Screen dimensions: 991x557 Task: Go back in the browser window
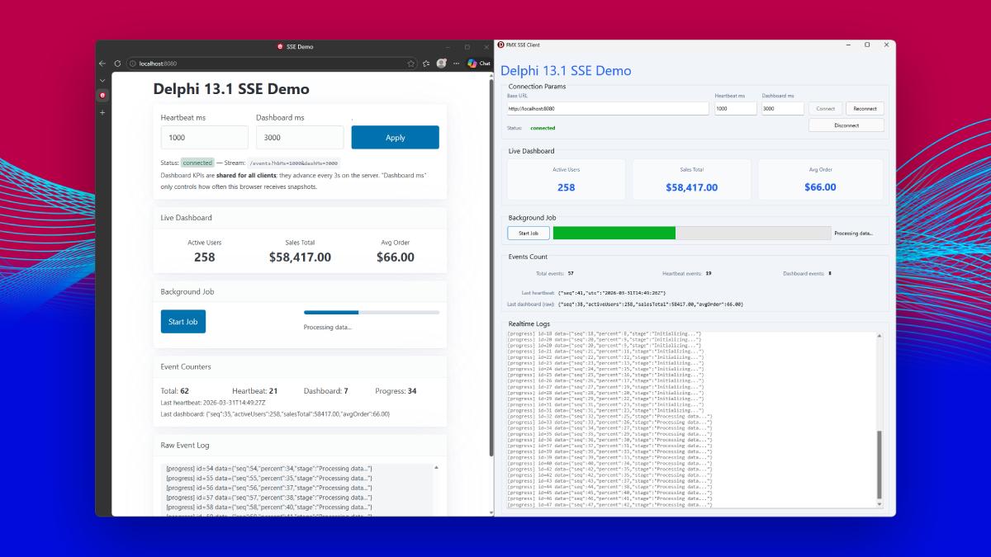coord(102,64)
